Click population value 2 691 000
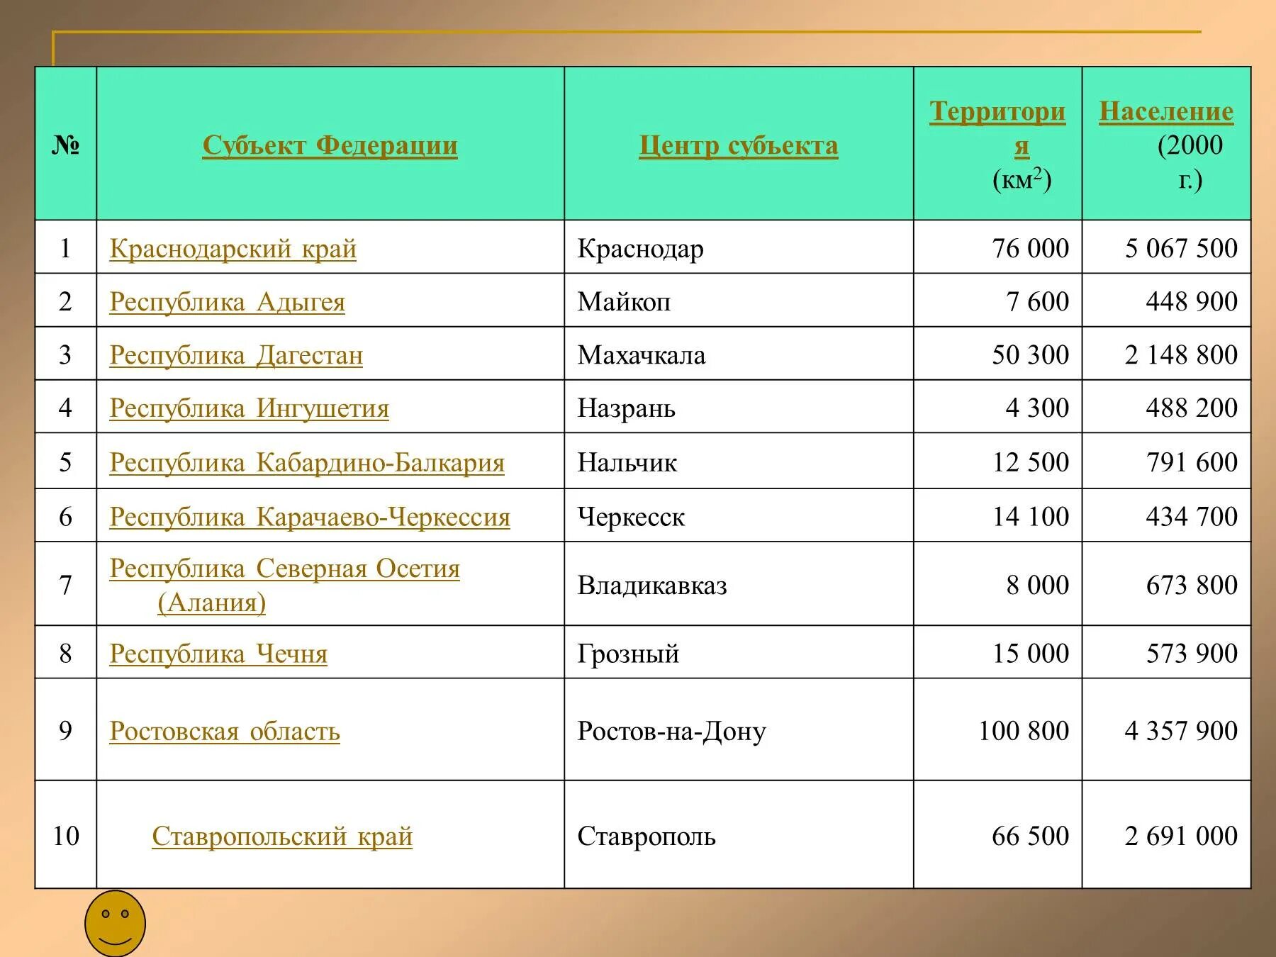Screen dimensions: 1276x957 click(1181, 836)
